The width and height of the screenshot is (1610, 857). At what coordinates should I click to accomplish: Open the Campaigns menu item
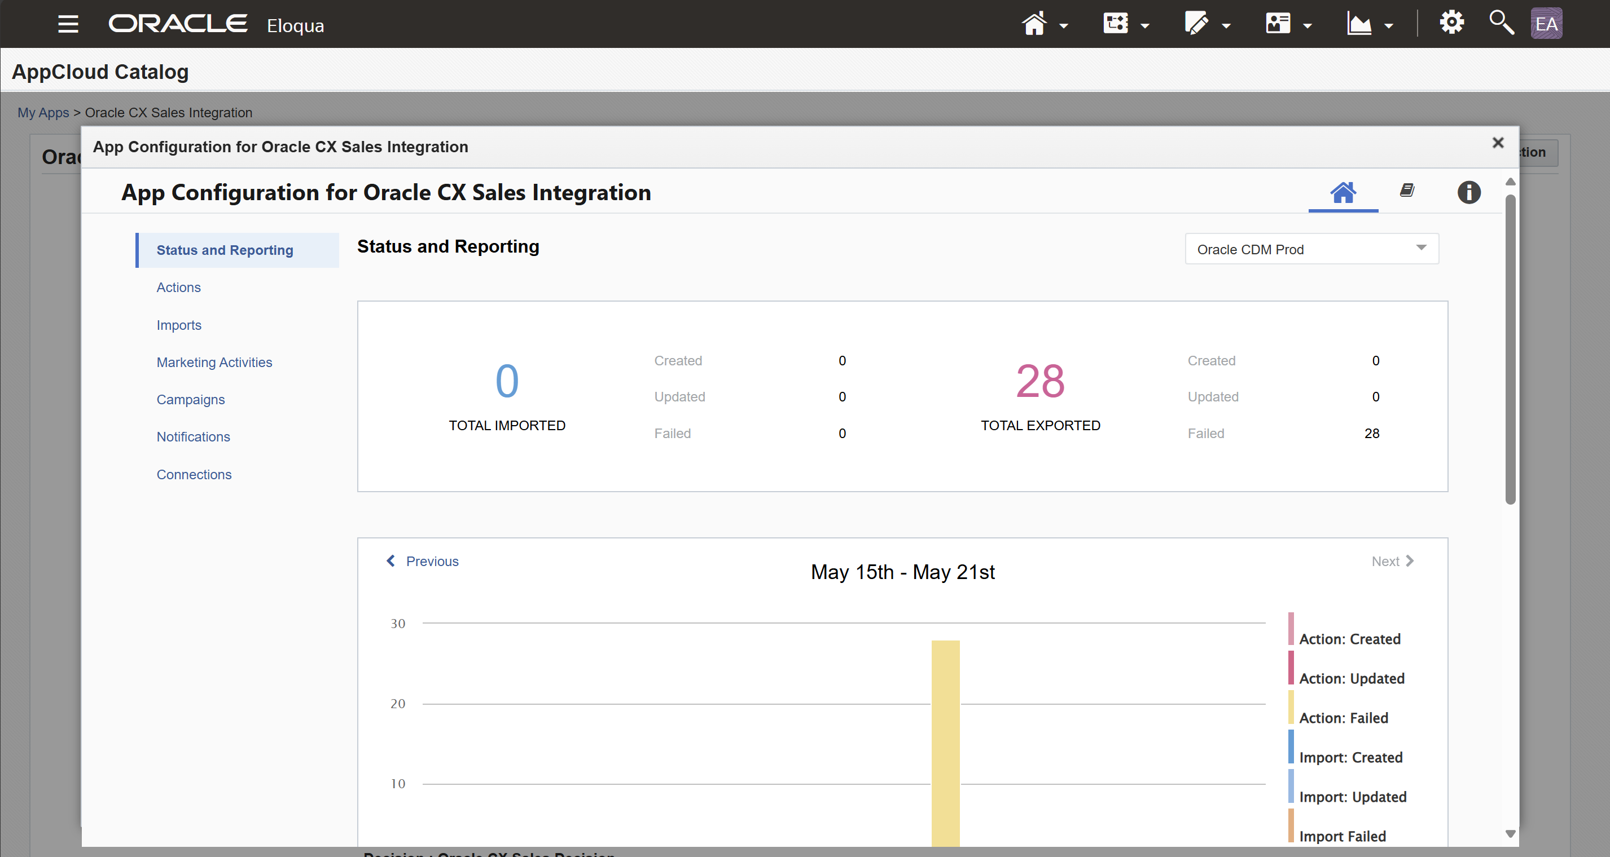191,400
